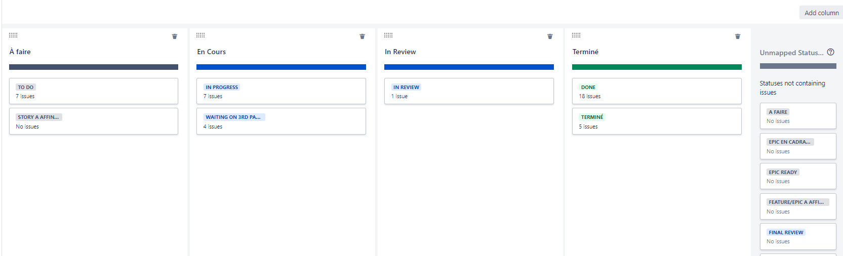Click the drag handle of En Cours column
This screenshot has height=256, width=843.
tap(200, 35)
